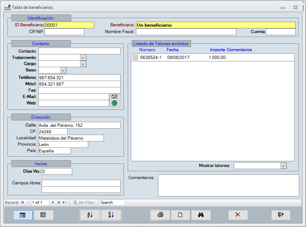This screenshot has width=306, height=227.
Task: Click the Comentarios text box
Action: [x=228, y=185]
